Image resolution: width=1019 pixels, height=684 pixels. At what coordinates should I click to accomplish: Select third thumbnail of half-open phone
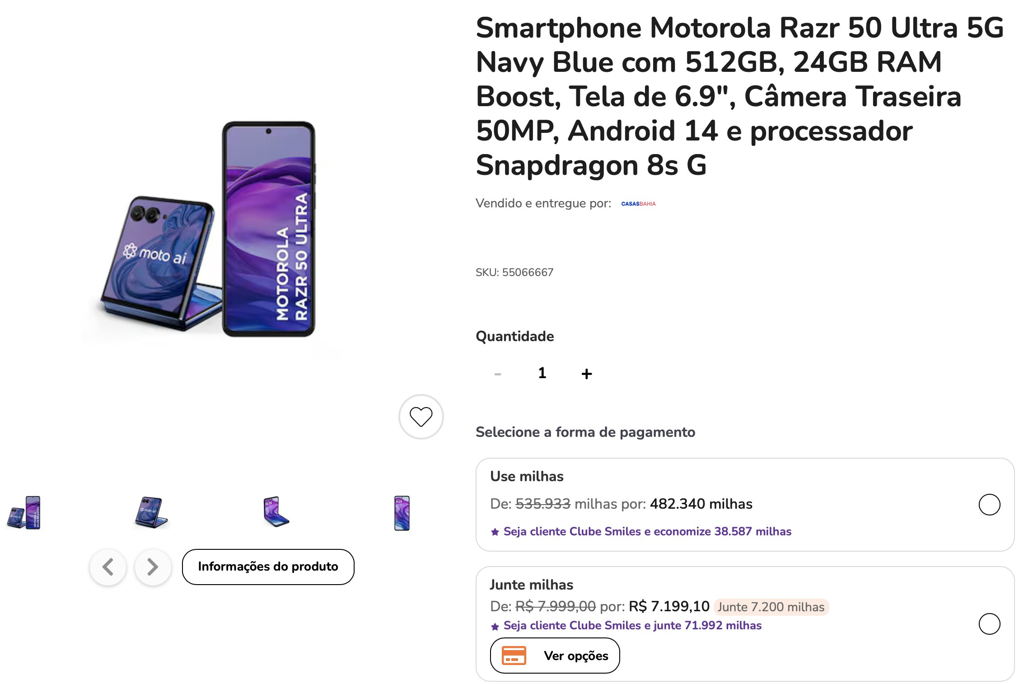(276, 512)
